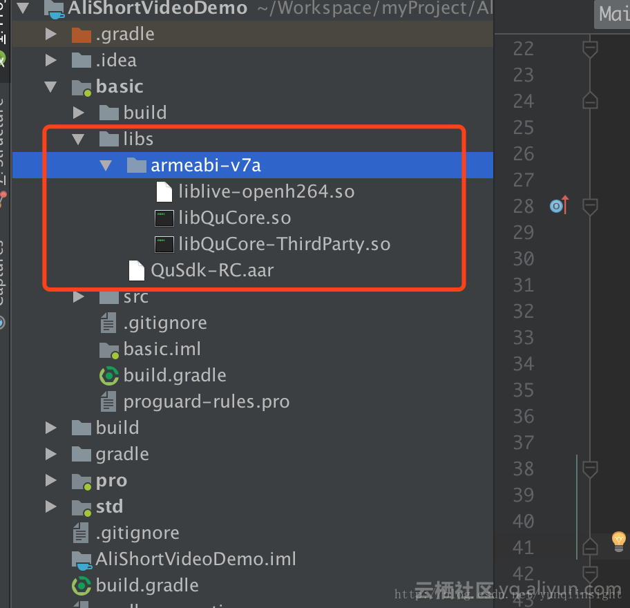Click the libs folder icon
This screenshot has height=608, width=630.
pyautogui.click(x=109, y=139)
